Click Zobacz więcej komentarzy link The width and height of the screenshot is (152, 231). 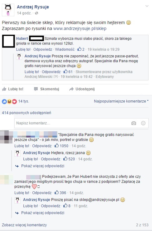(24, 225)
